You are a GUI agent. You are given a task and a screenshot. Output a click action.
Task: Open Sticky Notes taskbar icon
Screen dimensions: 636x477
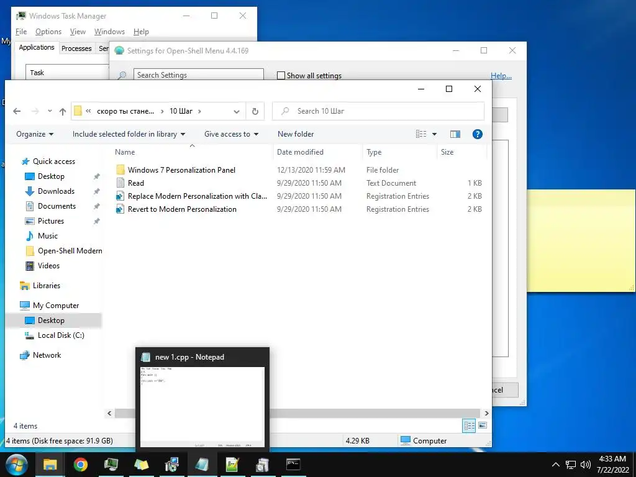[142, 465]
